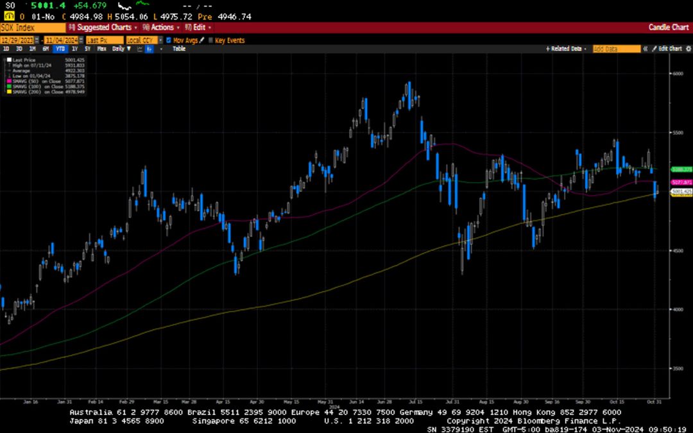Toggle Last Price visibility in the legend
Screen dimensions: 693x433
click(8, 58)
